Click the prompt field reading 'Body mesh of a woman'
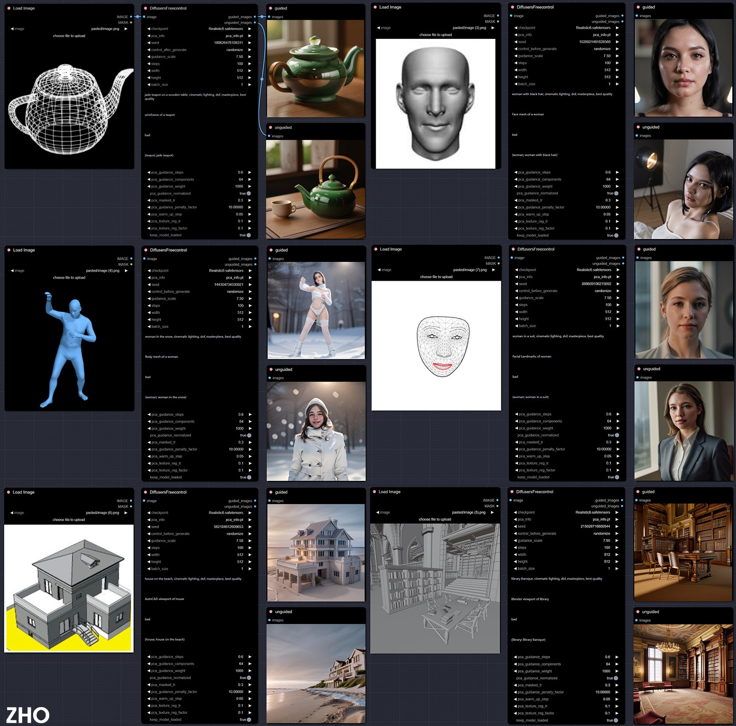 click(200, 364)
